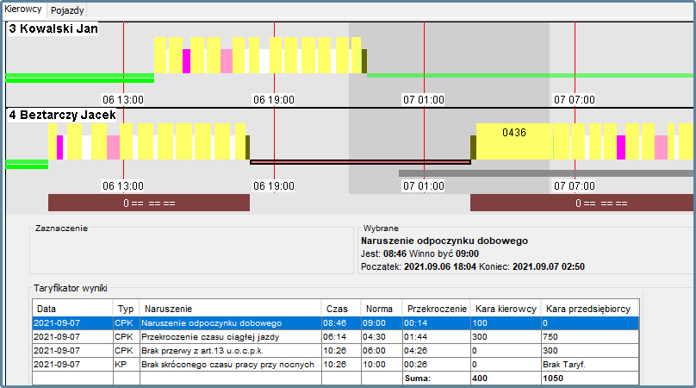
Task: Click inside the empty Zaznaczenie panel
Action: pyautogui.click(x=191, y=253)
